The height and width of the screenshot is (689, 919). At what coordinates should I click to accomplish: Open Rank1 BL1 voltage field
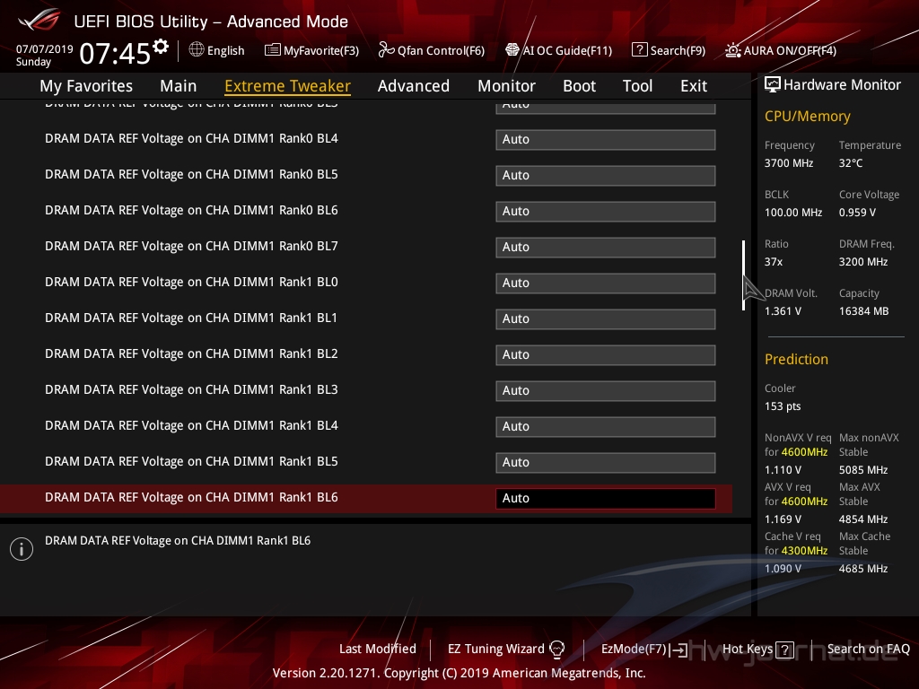606,318
